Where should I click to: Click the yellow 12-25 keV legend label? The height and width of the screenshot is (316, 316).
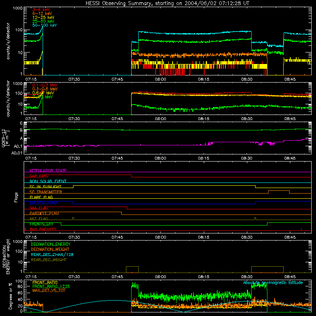click(x=43, y=17)
